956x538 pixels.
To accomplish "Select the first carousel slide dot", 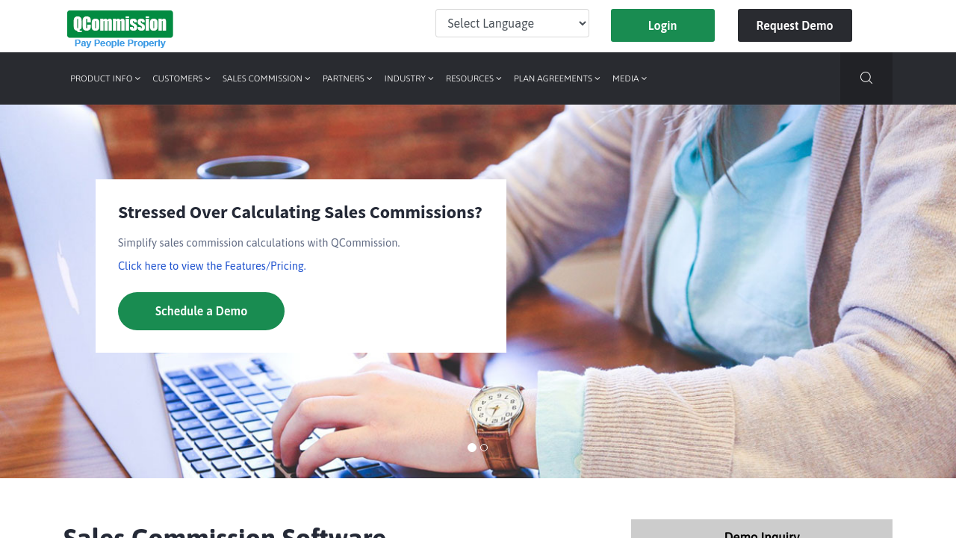I will 472,448.
